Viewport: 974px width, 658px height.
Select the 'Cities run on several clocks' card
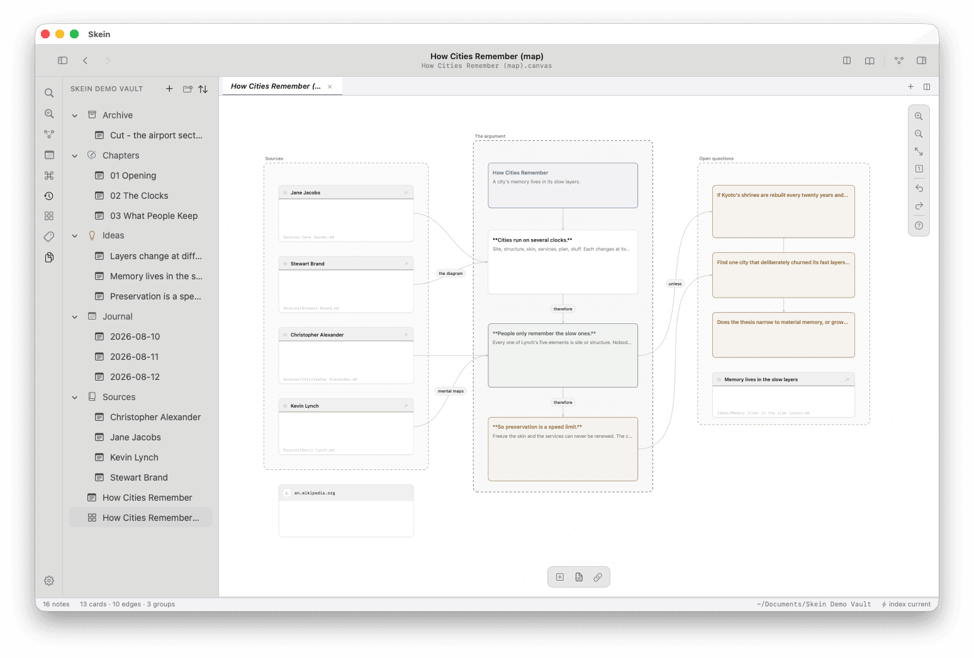pyautogui.click(x=563, y=262)
